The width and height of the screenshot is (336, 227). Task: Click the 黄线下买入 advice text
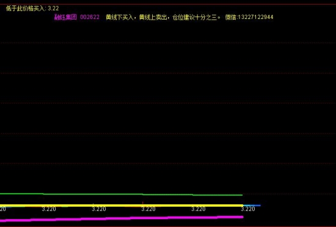(120, 17)
